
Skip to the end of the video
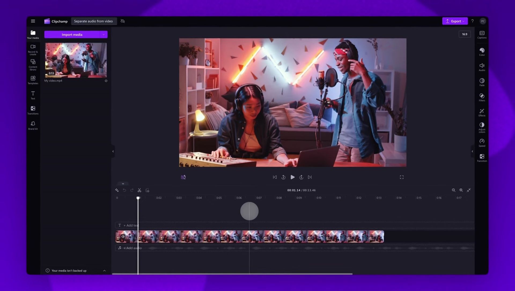[x=310, y=177]
